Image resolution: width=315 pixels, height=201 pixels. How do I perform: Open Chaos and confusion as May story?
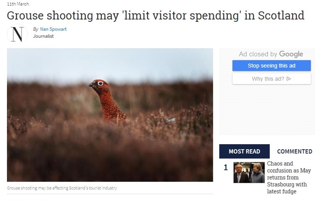click(288, 177)
